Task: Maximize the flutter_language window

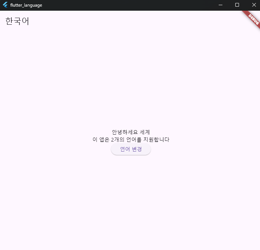Action: [237, 5]
